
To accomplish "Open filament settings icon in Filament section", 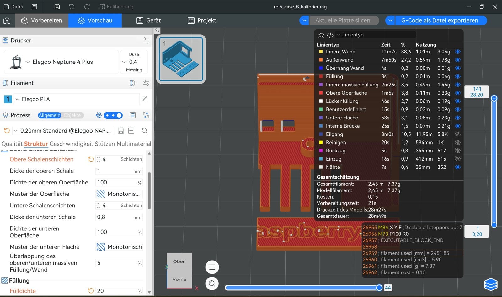I will (146, 83).
